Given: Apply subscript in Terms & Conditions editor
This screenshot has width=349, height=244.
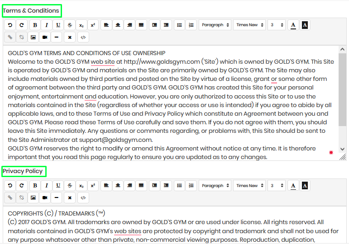Looking at the screenshot, I should pos(81,25).
